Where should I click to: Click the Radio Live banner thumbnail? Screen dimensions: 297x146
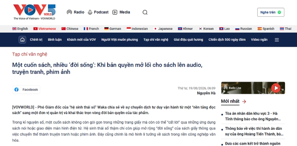tap(253, 88)
